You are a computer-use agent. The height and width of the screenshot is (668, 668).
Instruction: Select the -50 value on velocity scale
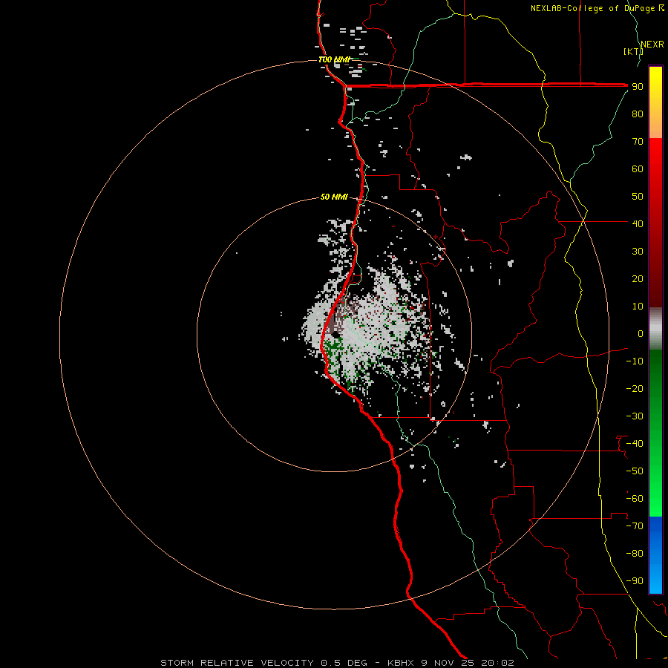(x=635, y=471)
